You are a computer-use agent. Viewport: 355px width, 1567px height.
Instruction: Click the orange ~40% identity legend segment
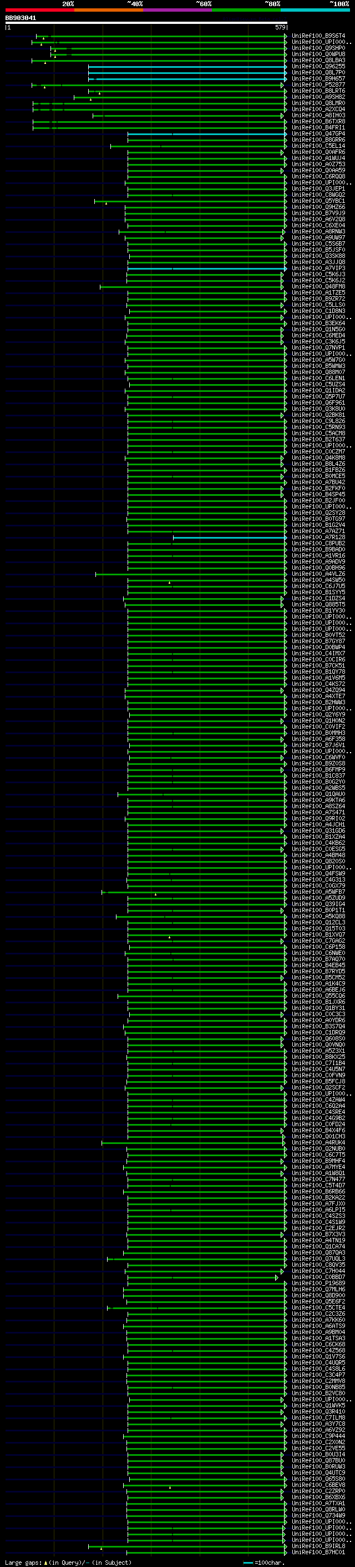[x=109, y=10]
